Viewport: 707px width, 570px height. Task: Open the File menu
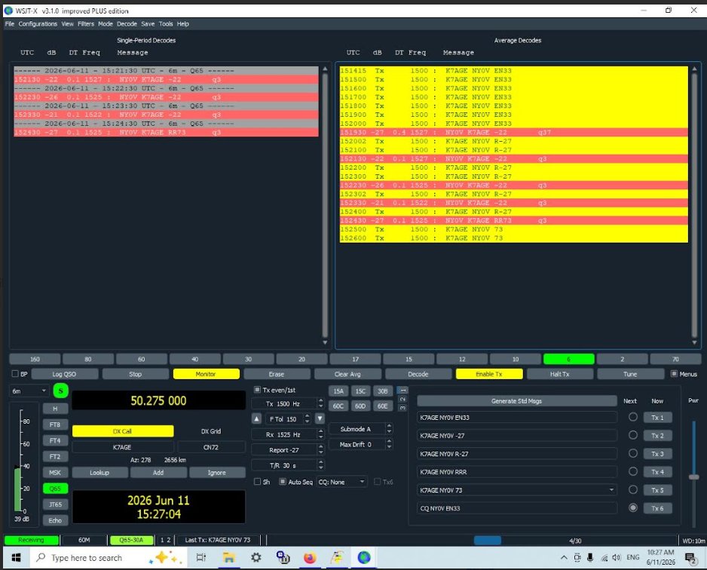pyautogui.click(x=10, y=24)
